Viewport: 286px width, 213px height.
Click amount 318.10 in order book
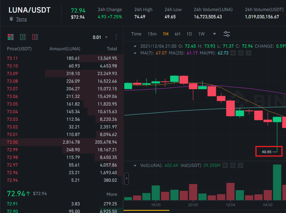pos(73,74)
